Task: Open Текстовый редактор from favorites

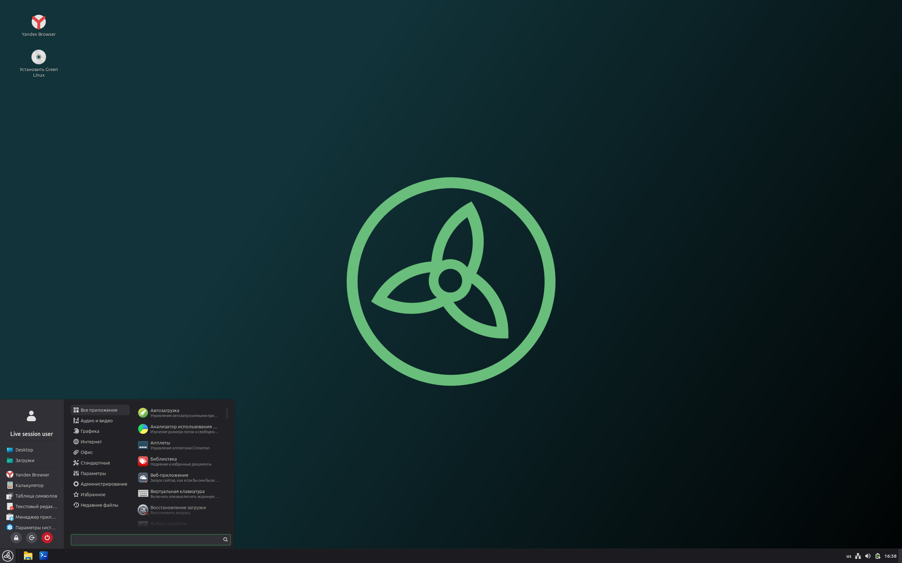Action: [x=32, y=506]
